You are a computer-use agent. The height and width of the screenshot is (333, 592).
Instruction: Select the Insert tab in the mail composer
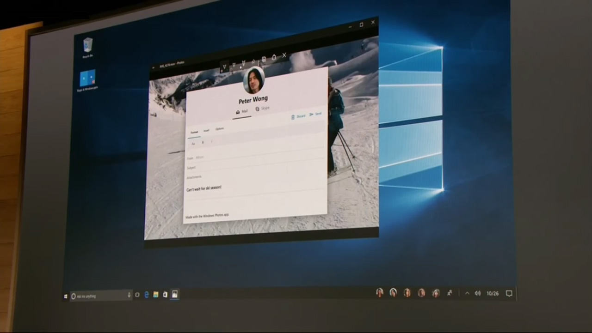pyautogui.click(x=206, y=130)
